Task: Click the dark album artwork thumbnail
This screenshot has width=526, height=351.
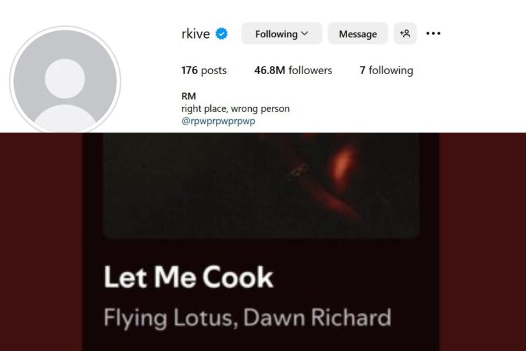Action: pos(261,184)
